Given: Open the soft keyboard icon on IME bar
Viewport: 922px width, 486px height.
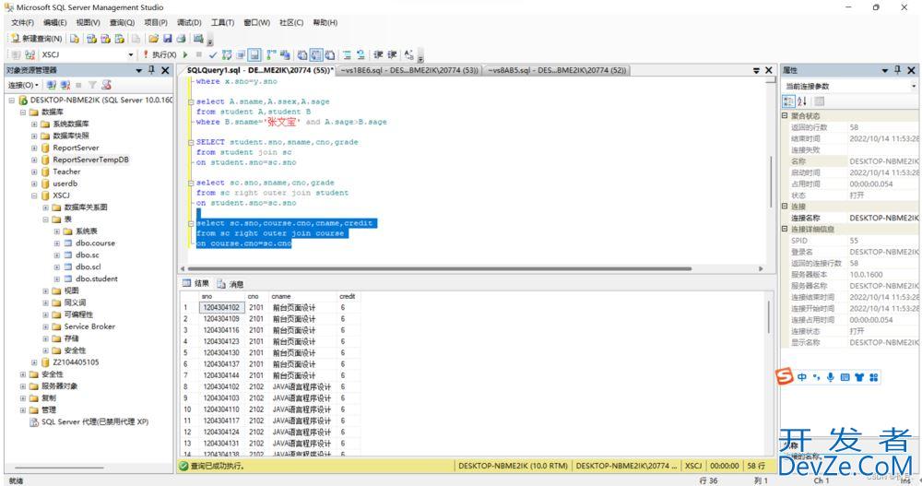Looking at the screenshot, I should coord(845,377).
